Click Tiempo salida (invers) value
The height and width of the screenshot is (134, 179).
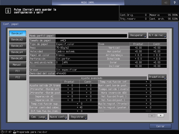click(148, 89)
